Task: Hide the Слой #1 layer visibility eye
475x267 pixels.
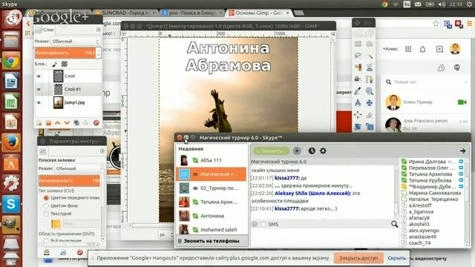Action: coord(39,89)
